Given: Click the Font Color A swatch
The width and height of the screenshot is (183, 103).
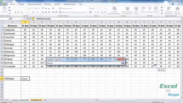Looking at the screenshot, I should pos(37,12).
